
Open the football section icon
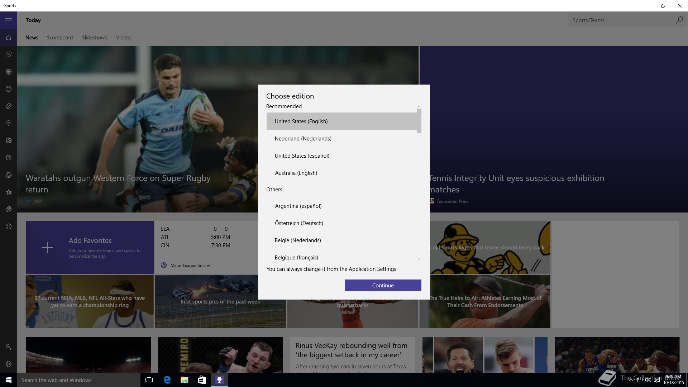tap(9, 54)
